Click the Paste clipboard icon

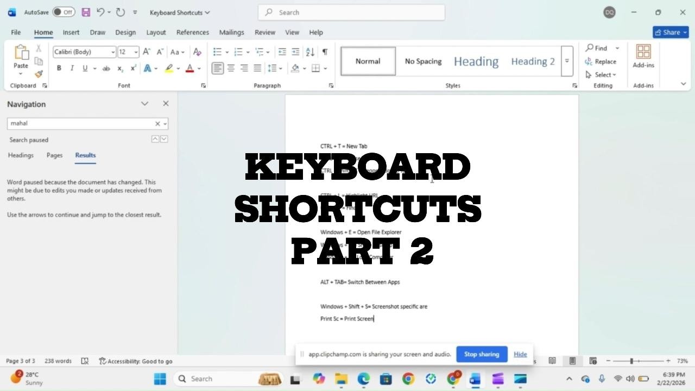tap(21, 53)
